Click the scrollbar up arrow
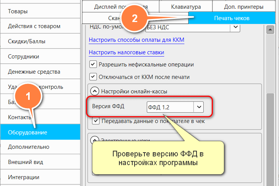The width and height of the screenshot is (279, 186). [270, 29]
